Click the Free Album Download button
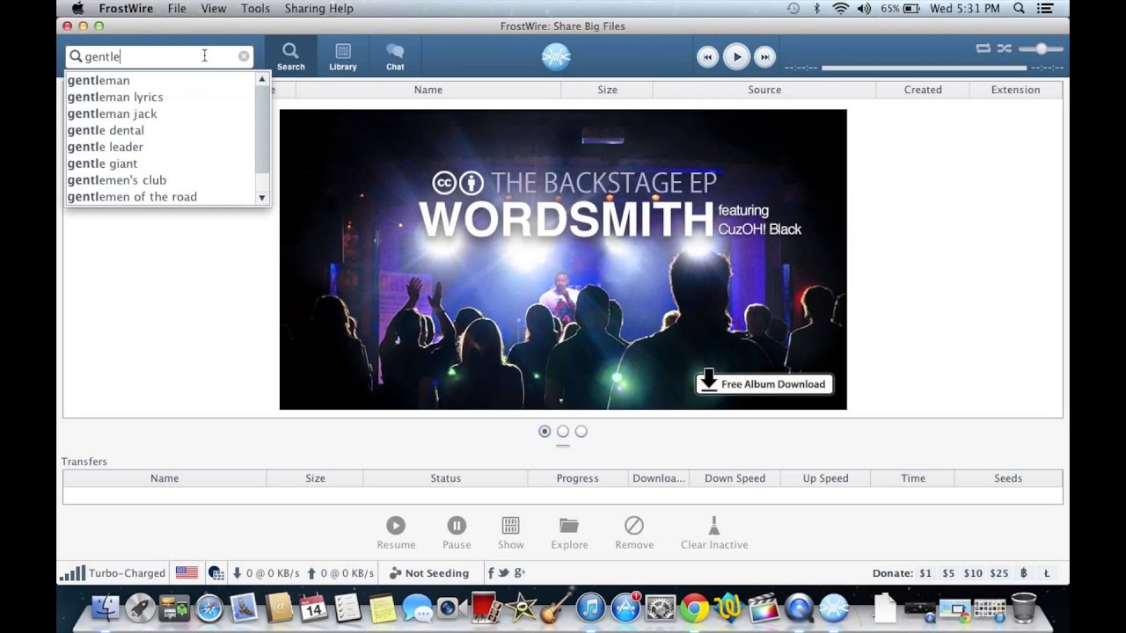 click(764, 382)
